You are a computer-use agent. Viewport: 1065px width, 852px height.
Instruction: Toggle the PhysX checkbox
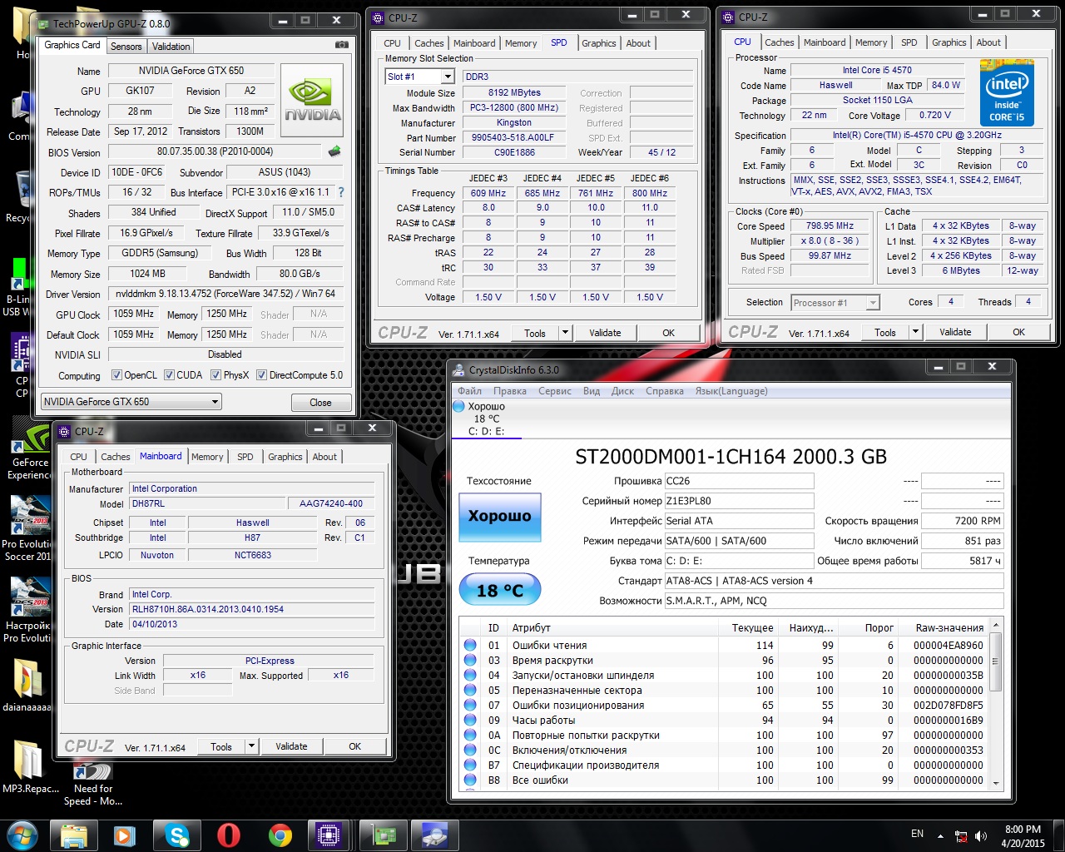pos(216,375)
